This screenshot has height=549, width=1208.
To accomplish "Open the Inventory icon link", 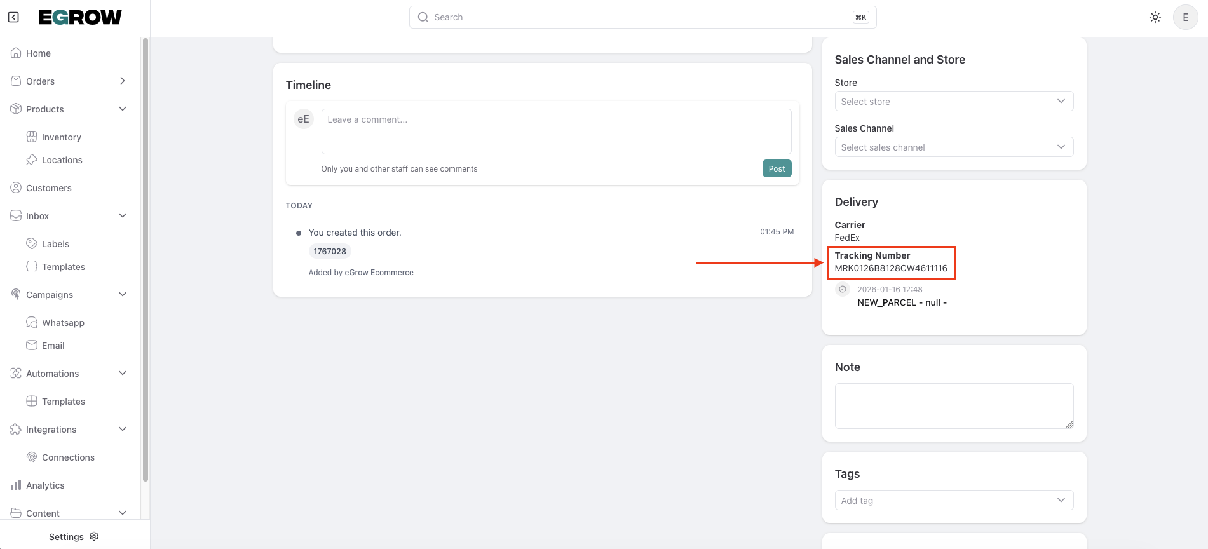I will pos(32,137).
